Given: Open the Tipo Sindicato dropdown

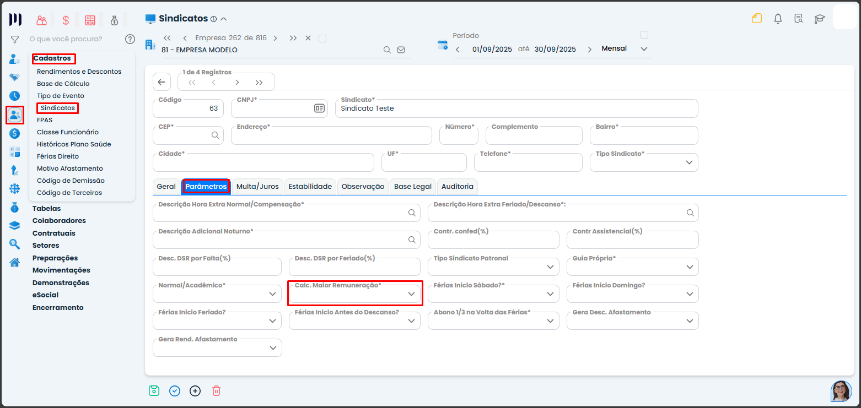Looking at the screenshot, I should [689, 162].
